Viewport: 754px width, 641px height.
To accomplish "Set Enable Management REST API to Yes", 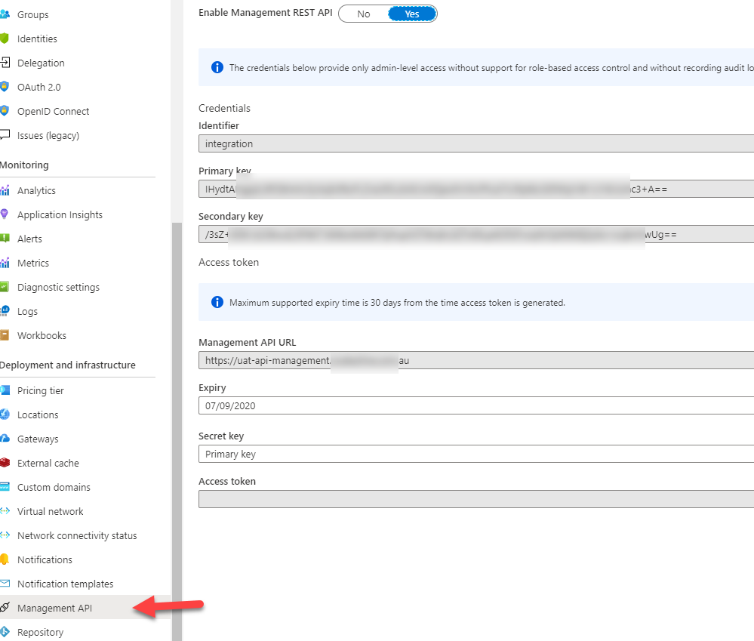I will point(412,14).
